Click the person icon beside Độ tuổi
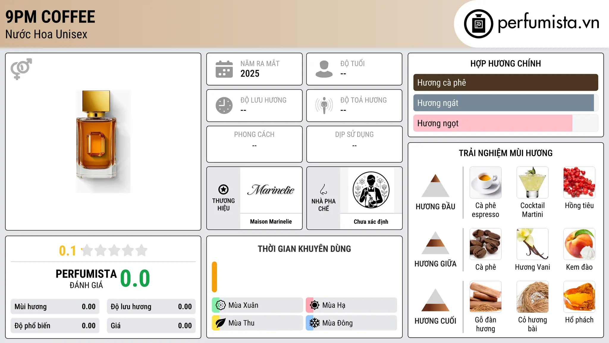 [324, 69]
